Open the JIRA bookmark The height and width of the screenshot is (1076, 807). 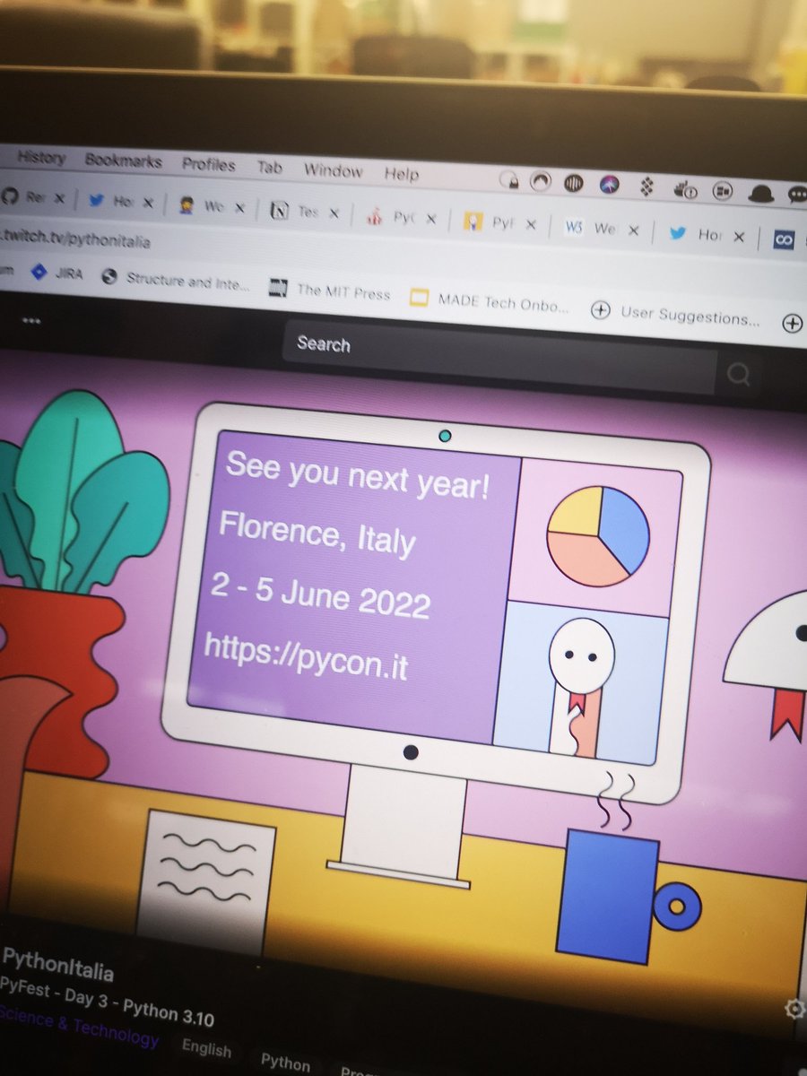(56, 273)
